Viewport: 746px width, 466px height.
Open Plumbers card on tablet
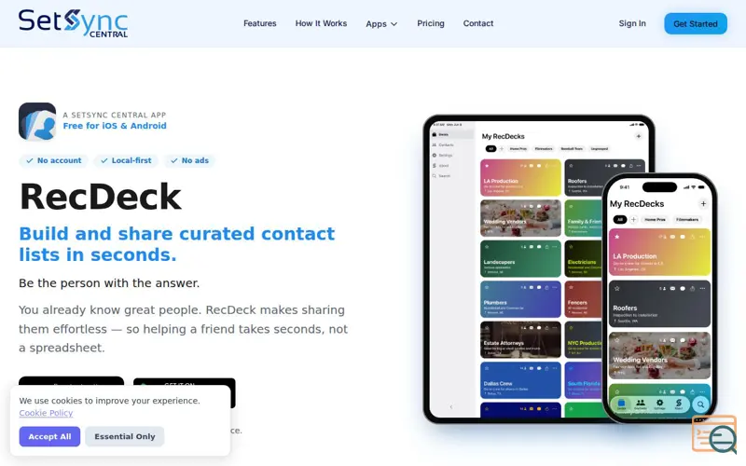coord(520,299)
